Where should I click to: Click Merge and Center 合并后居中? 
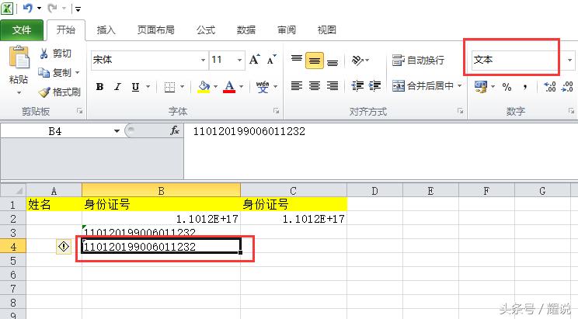click(x=423, y=86)
